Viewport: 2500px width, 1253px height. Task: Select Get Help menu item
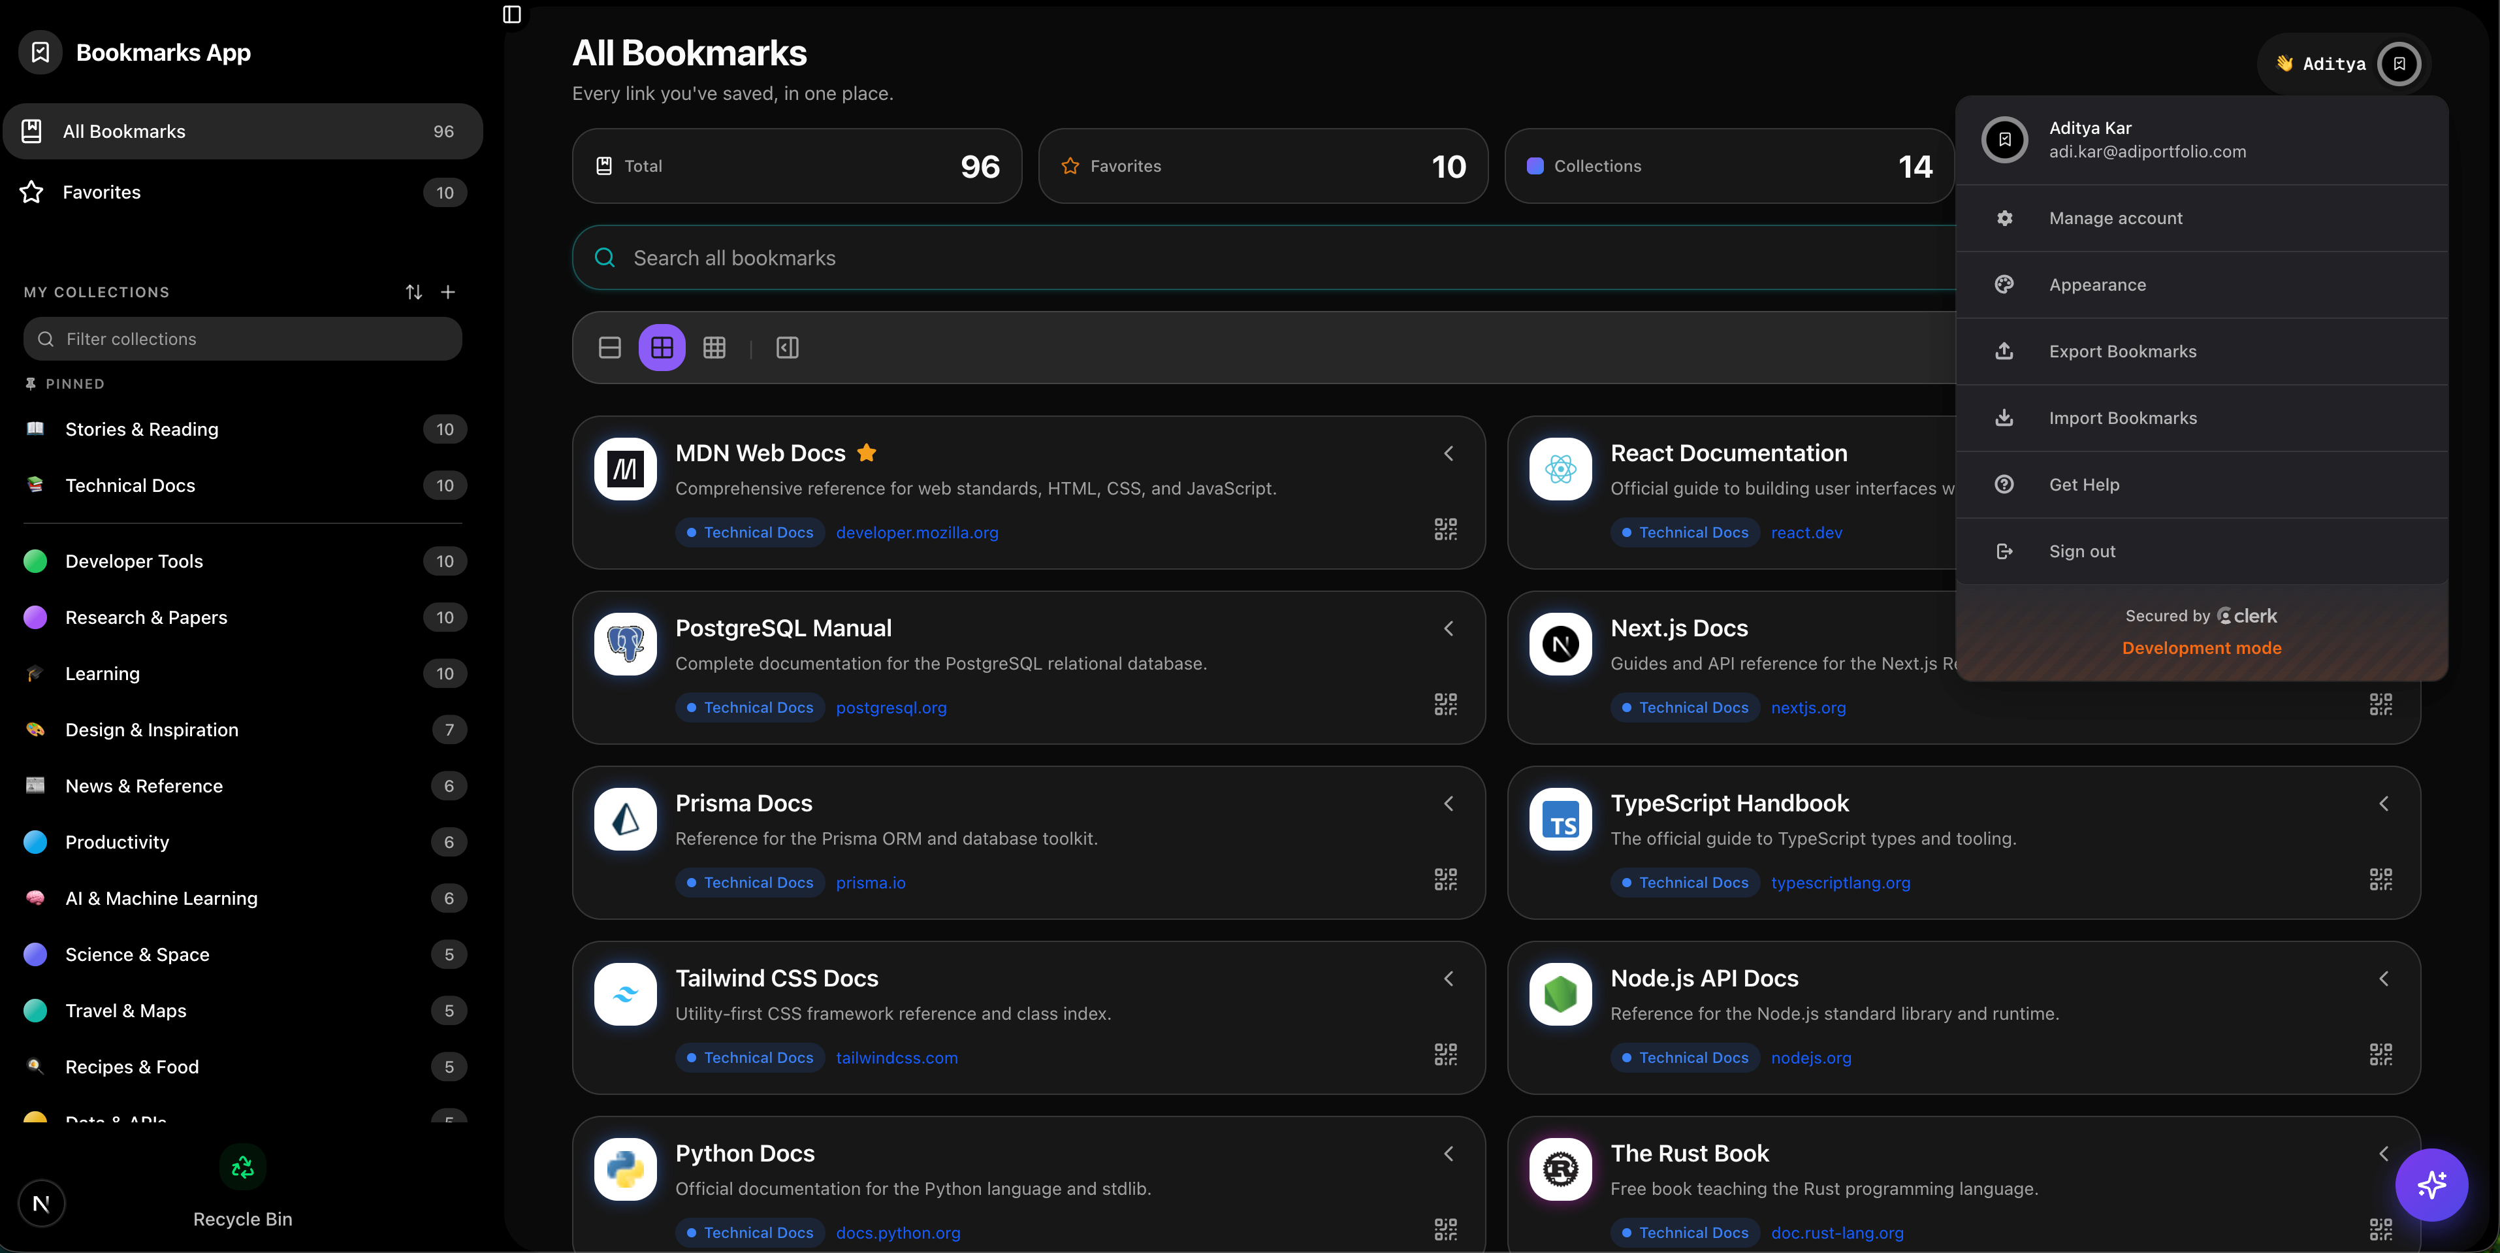pyautogui.click(x=2201, y=484)
